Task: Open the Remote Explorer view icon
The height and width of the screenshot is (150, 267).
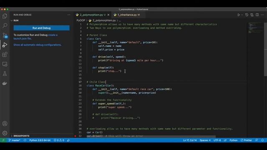Action: click(5, 64)
